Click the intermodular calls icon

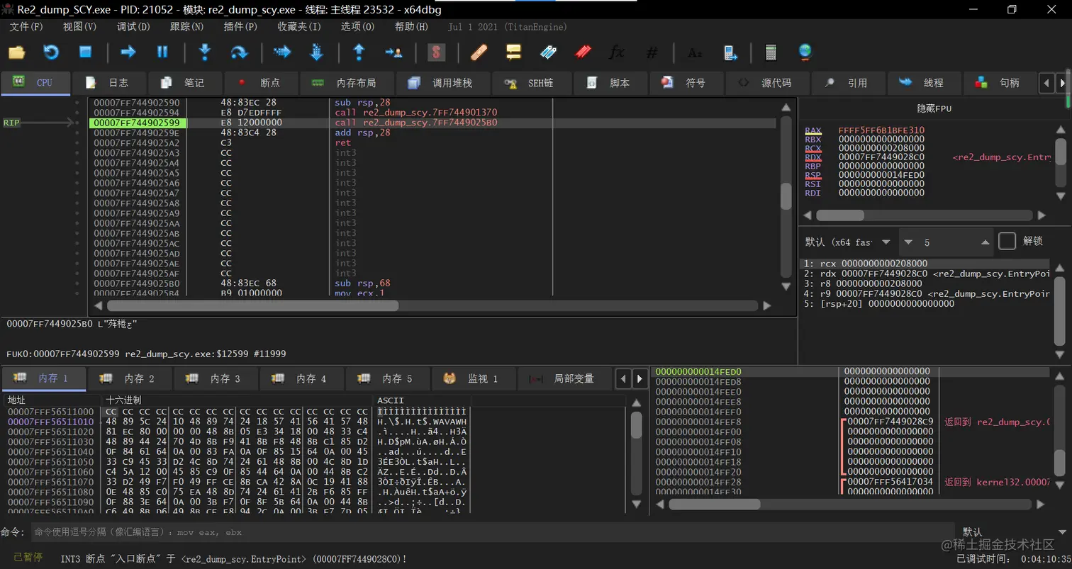pyautogui.click(x=730, y=52)
